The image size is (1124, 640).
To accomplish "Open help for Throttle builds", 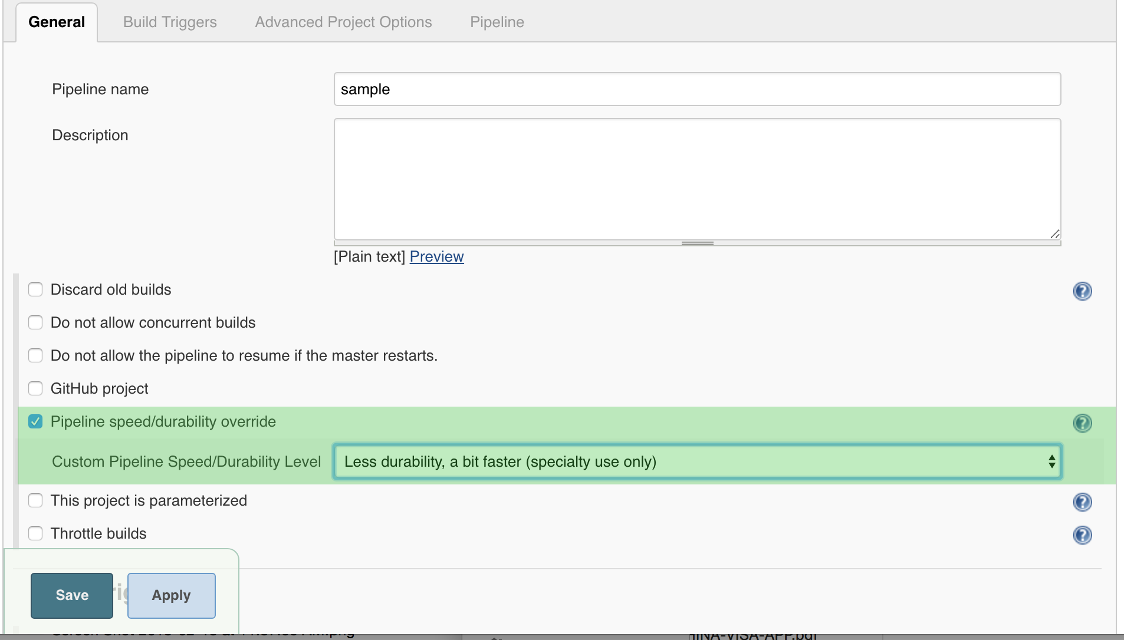I will pyautogui.click(x=1082, y=535).
